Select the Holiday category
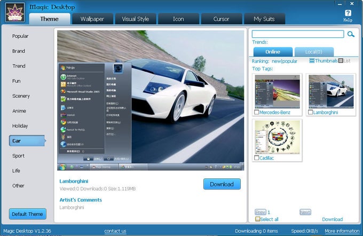The height and width of the screenshot is (236, 363). tap(20, 126)
